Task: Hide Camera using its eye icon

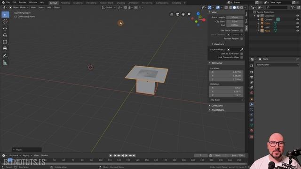Action: coord(297,20)
